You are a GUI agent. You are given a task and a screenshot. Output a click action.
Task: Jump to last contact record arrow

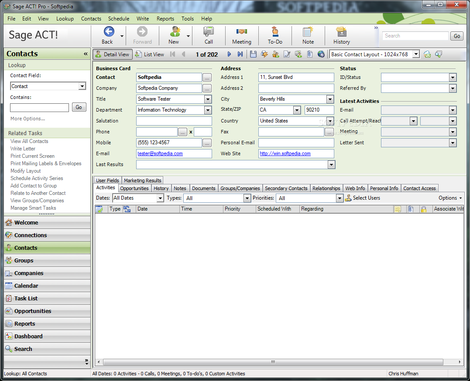tap(240, 54)
